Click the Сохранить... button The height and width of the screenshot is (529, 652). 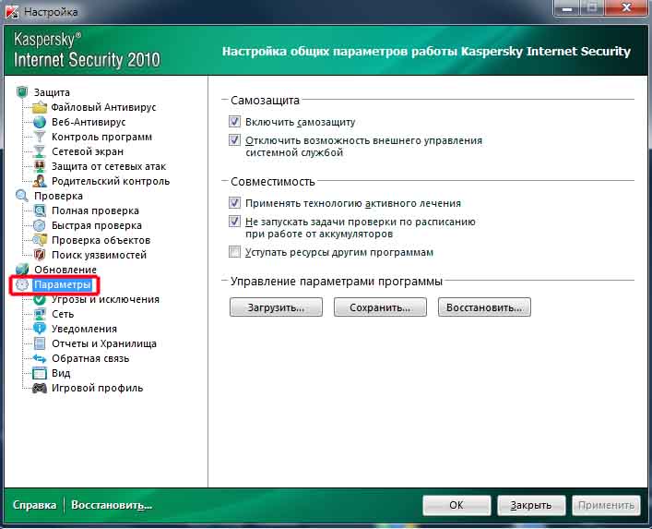tap(380, 307)
